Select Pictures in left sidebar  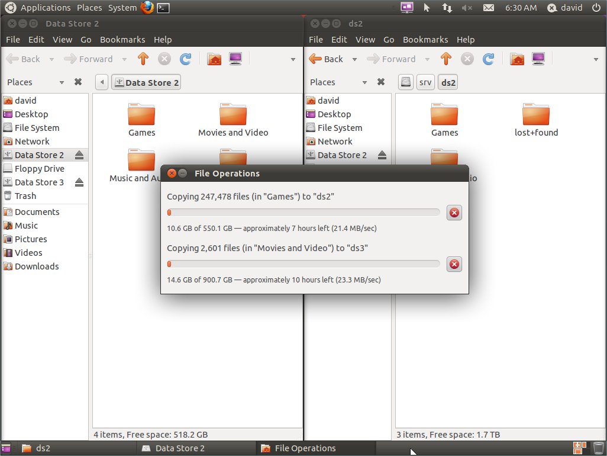click(x=45, y=239)
